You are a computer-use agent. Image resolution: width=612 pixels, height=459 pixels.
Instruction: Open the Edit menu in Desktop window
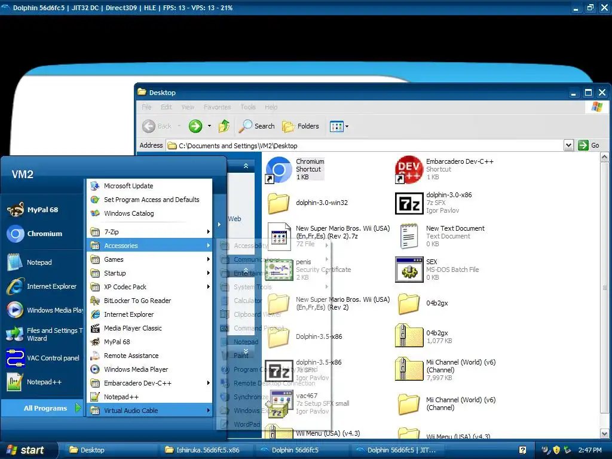tap(166, 107)
